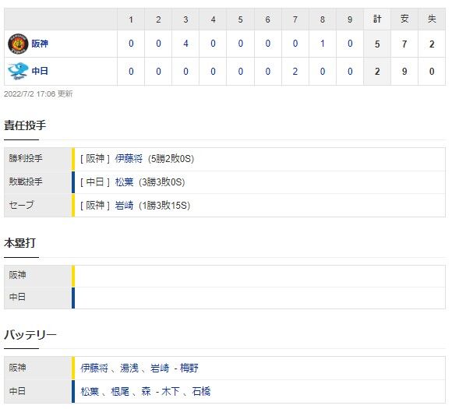Viewport: 452px width, 409px height.
Task: Open winning pitcher 伊藤将 profile
Action: pos(129,158)
